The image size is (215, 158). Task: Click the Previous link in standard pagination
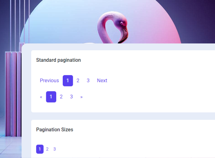(x=49, y=80)
